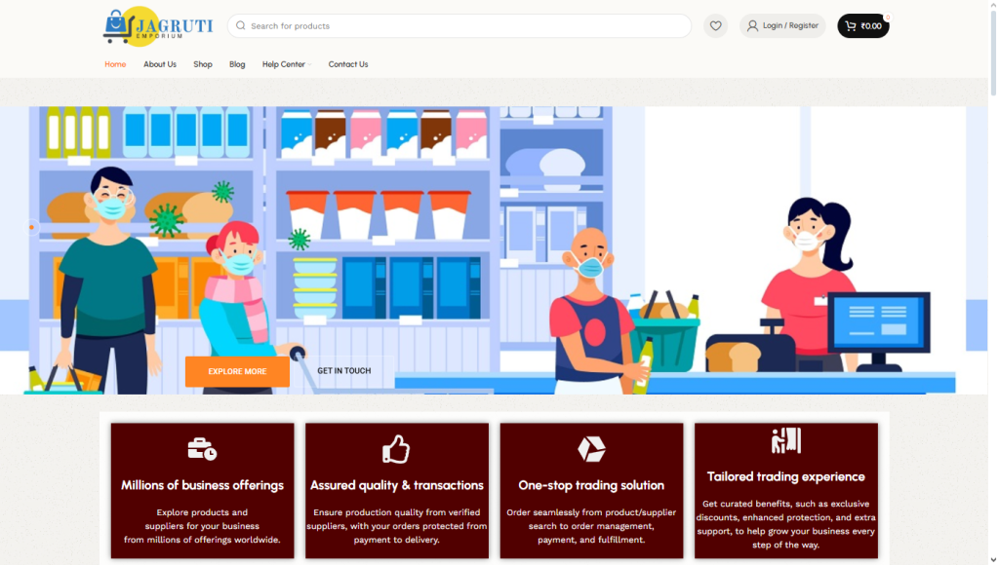Open Login / Register
The image size is (999, 565).
(x=782, y=26)
